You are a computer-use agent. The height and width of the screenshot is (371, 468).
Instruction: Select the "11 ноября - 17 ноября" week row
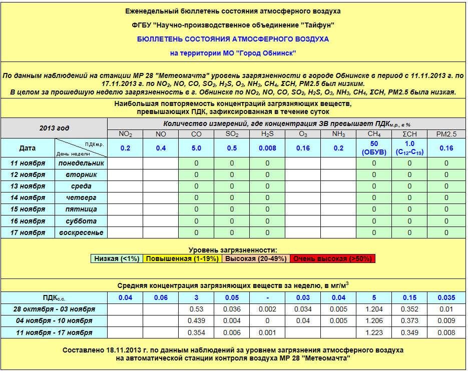(x=55, y=332)
